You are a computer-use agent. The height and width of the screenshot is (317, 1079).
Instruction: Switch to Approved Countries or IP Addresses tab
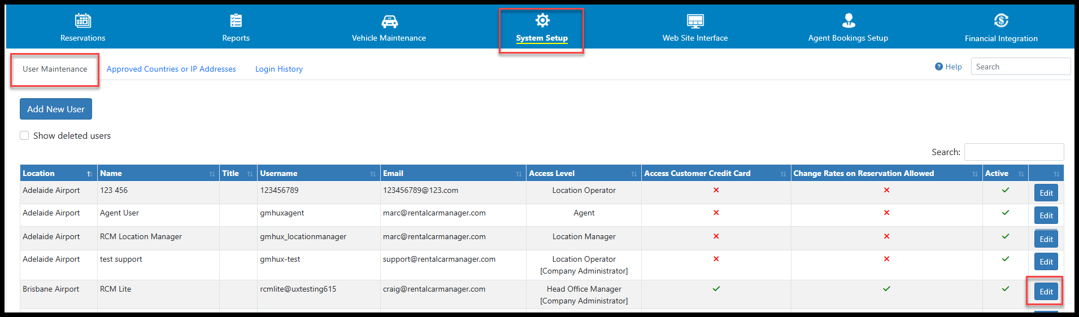coord(171,69)
